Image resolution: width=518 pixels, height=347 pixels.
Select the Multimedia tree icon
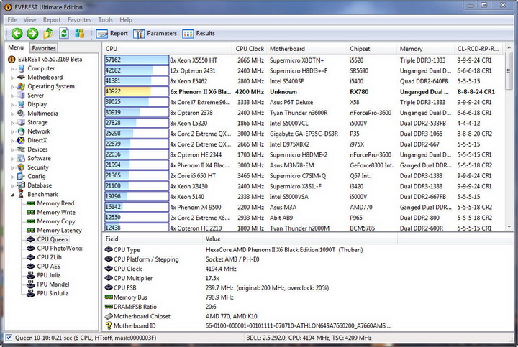click(x=22, y=113)
